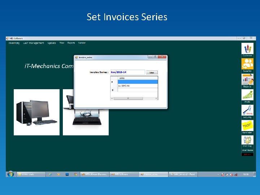Launch Internet Explorer from taskbar
This screenshot has height=195, width=260.
(50, 174)
